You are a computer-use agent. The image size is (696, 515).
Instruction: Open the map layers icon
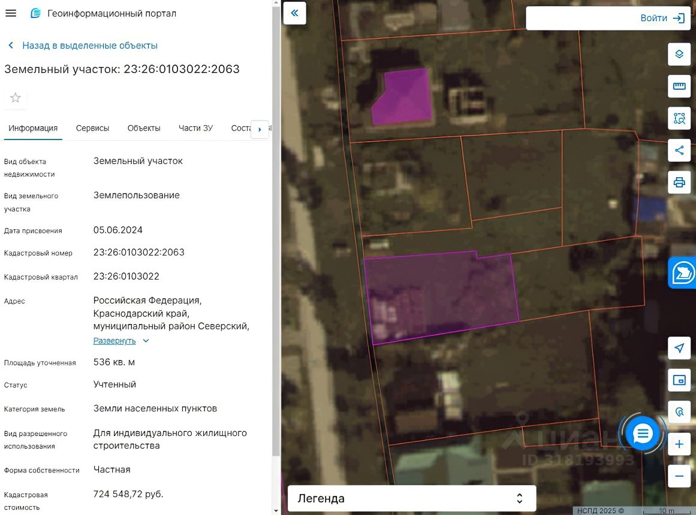679,54
